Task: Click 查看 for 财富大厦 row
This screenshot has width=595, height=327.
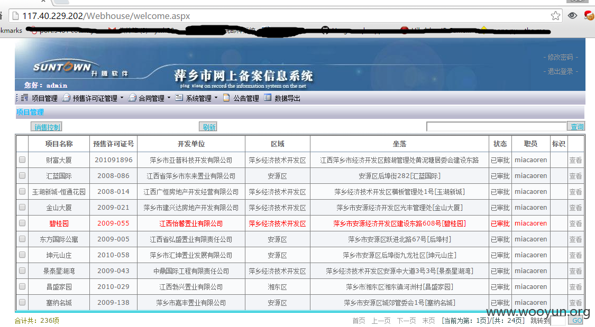Action: tap(575, 160)
